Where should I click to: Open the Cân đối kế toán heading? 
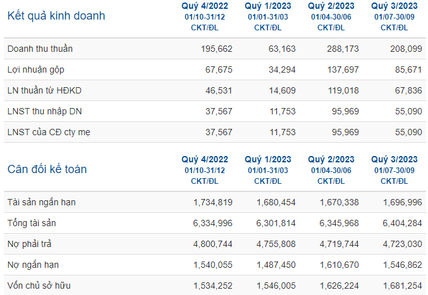[47, 169]
